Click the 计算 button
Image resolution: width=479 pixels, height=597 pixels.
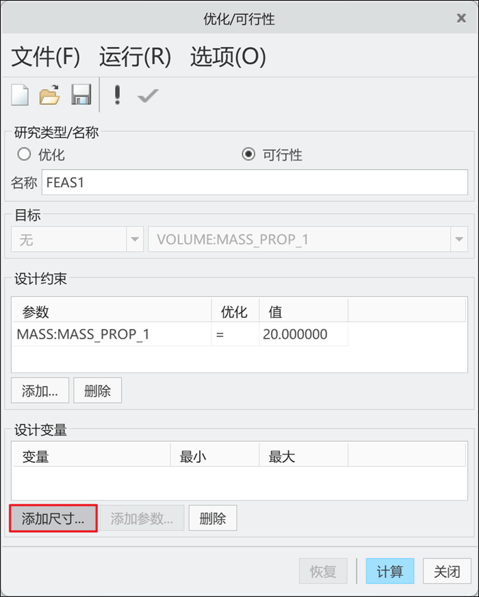click(x=390, y=571)
